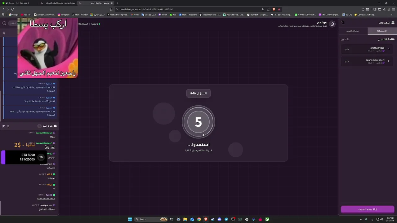This screenshot has height=223, width=397.
Task: Expand the system tray hidden icons chevron
Action: click(x=361, y=219)
